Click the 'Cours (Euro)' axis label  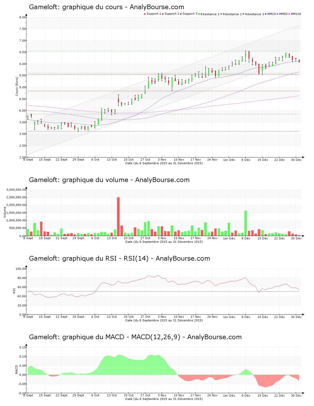[17, 86]
